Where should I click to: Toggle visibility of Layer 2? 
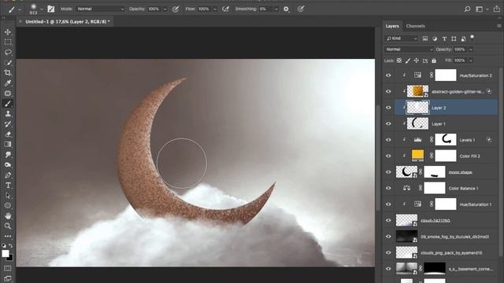pyautogui.click(x=388, y=108)
